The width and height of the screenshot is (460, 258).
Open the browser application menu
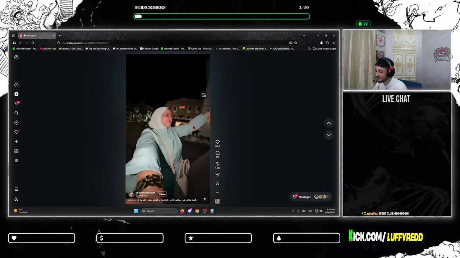[333, 43]
